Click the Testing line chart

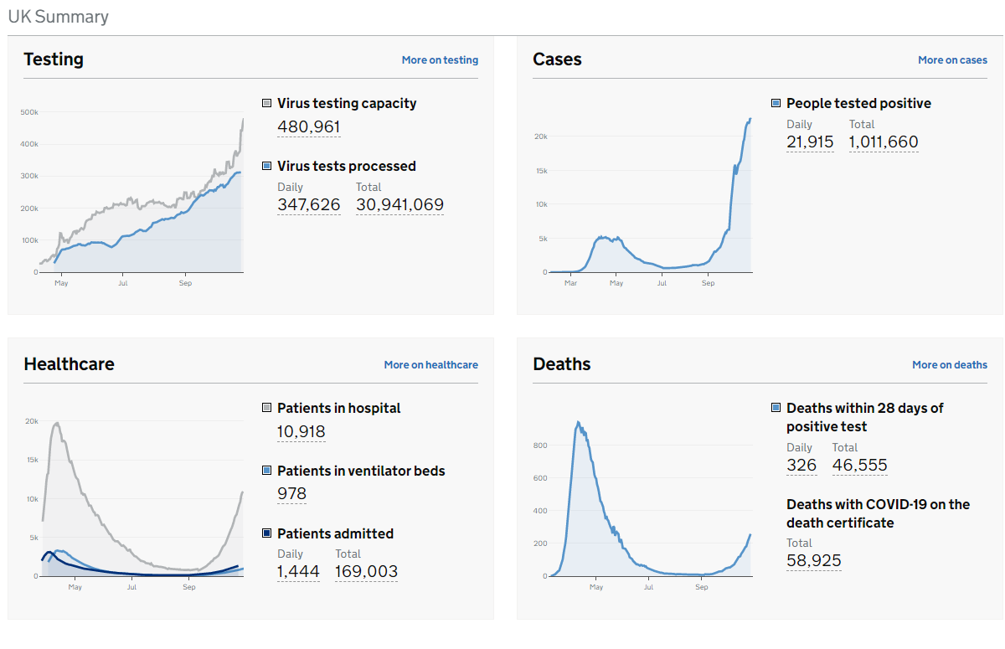point(134,197)
